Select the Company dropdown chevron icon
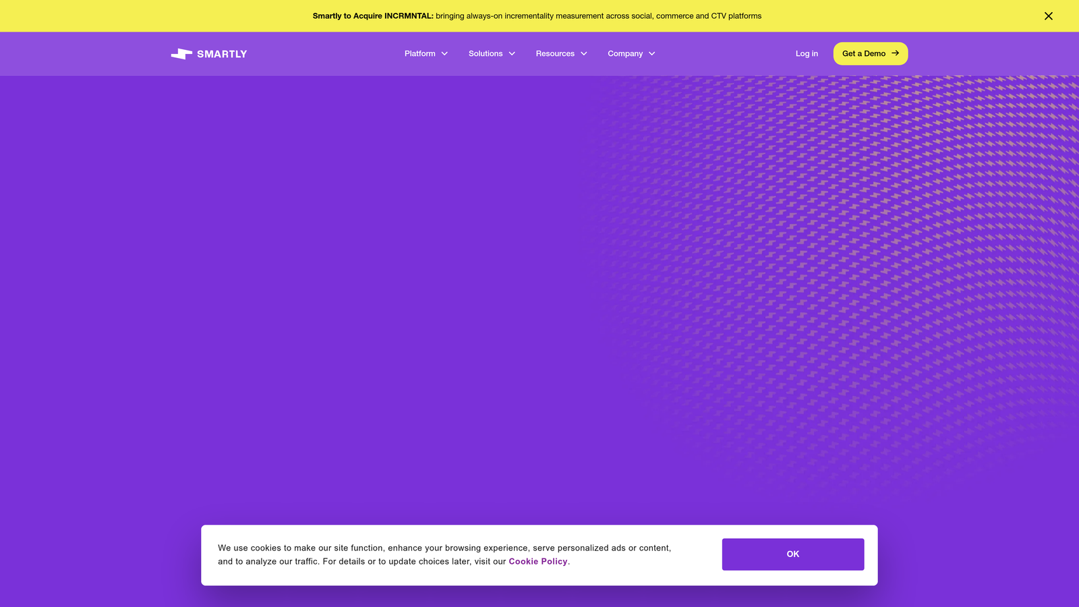The height and width of the screenshot is (607, 1079). pyautogui.click(x=651, y=53)
